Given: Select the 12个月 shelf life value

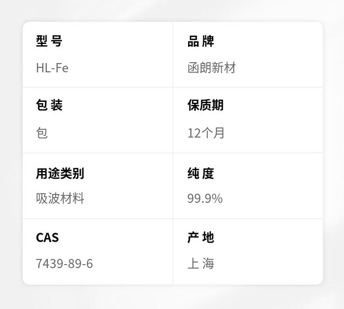Looking at the screenshot, I should [206, 133].
